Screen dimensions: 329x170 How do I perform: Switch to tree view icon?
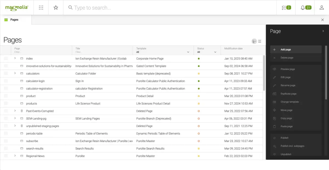tap(254, 41)
